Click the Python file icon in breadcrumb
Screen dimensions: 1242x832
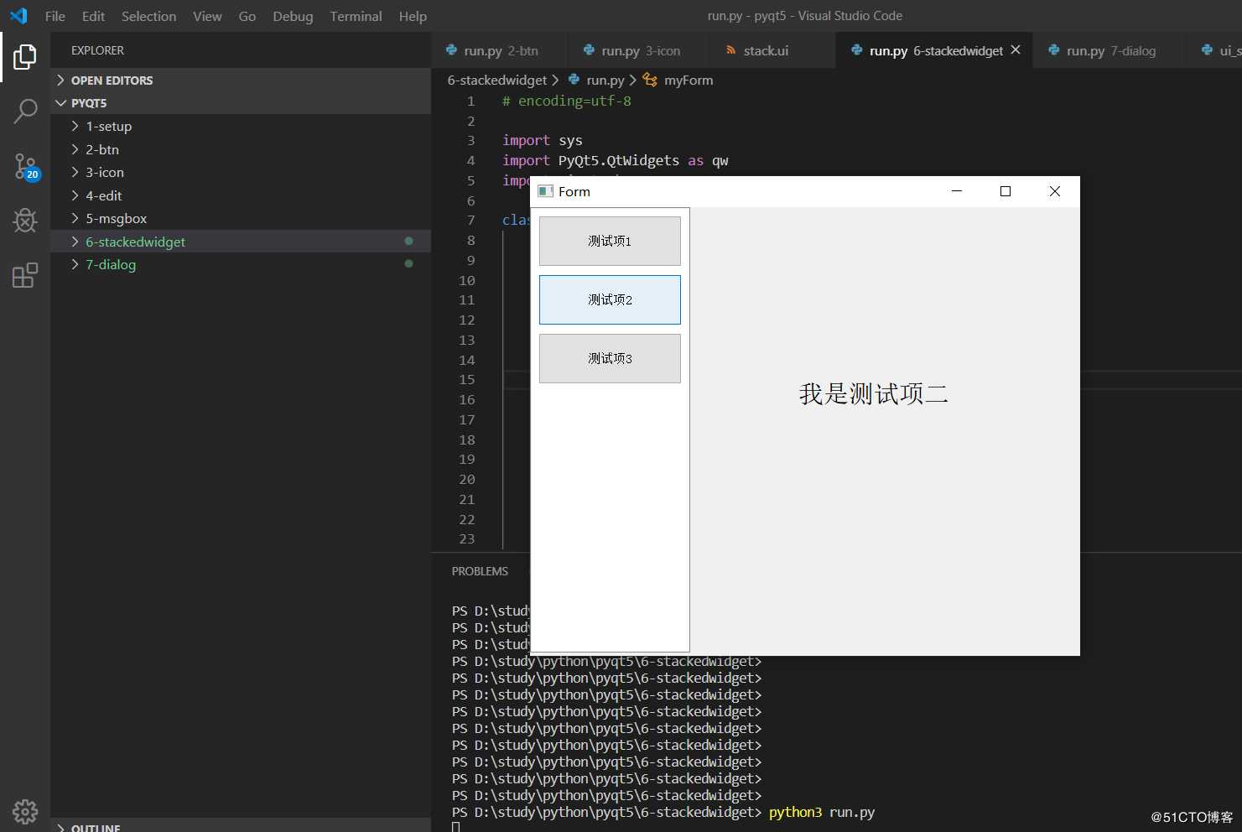[x=574, y=80]
